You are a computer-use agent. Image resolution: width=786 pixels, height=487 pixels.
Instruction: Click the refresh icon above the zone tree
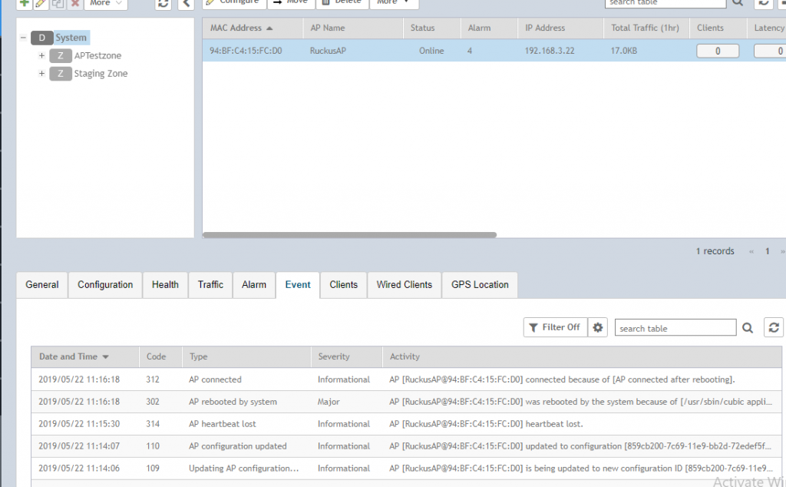163,3
